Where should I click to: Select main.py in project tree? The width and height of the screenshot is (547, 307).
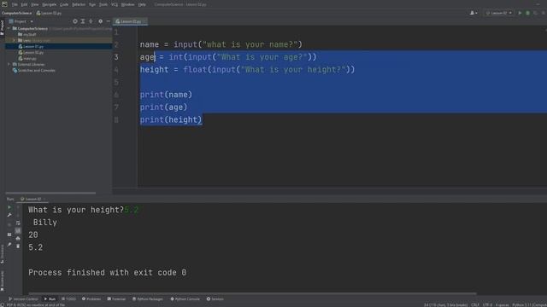(x=27, y=59)
